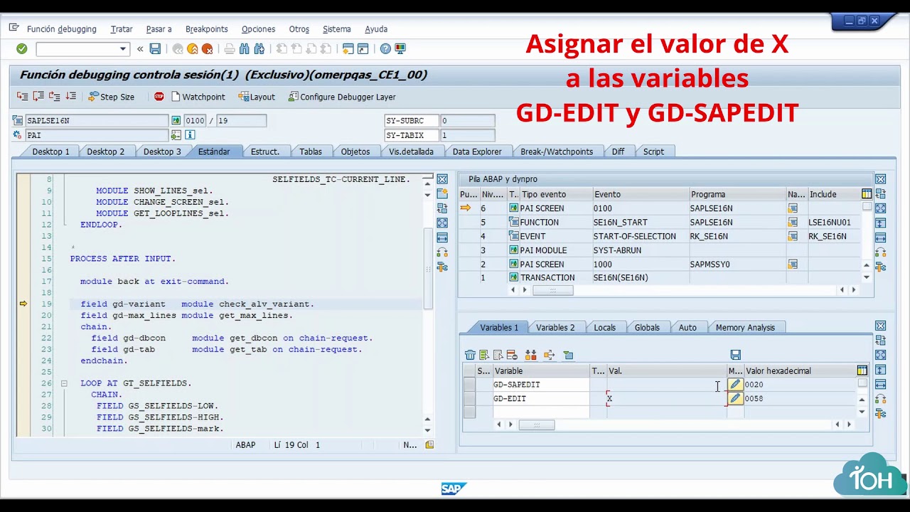Click source editor scroll-down arrow
Image resolution: width=910 pixels, height=512 pixels.
point(427,430)
